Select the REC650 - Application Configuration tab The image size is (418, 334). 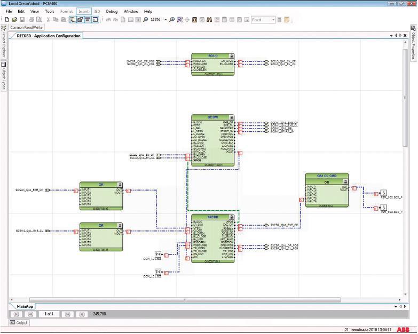pos(49,36)
